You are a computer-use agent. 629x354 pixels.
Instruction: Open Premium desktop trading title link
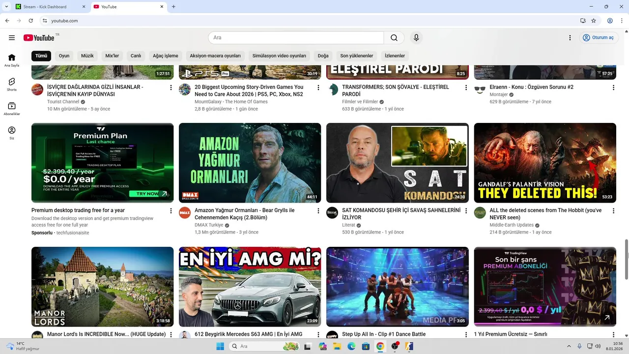pos(78,210)
